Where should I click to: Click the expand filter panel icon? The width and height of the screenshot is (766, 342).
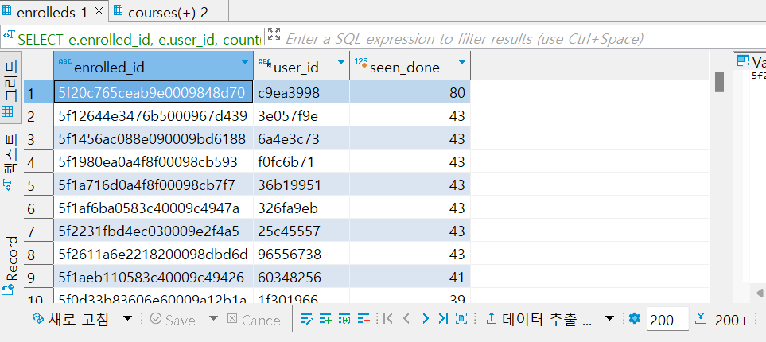tap(274, 34)
